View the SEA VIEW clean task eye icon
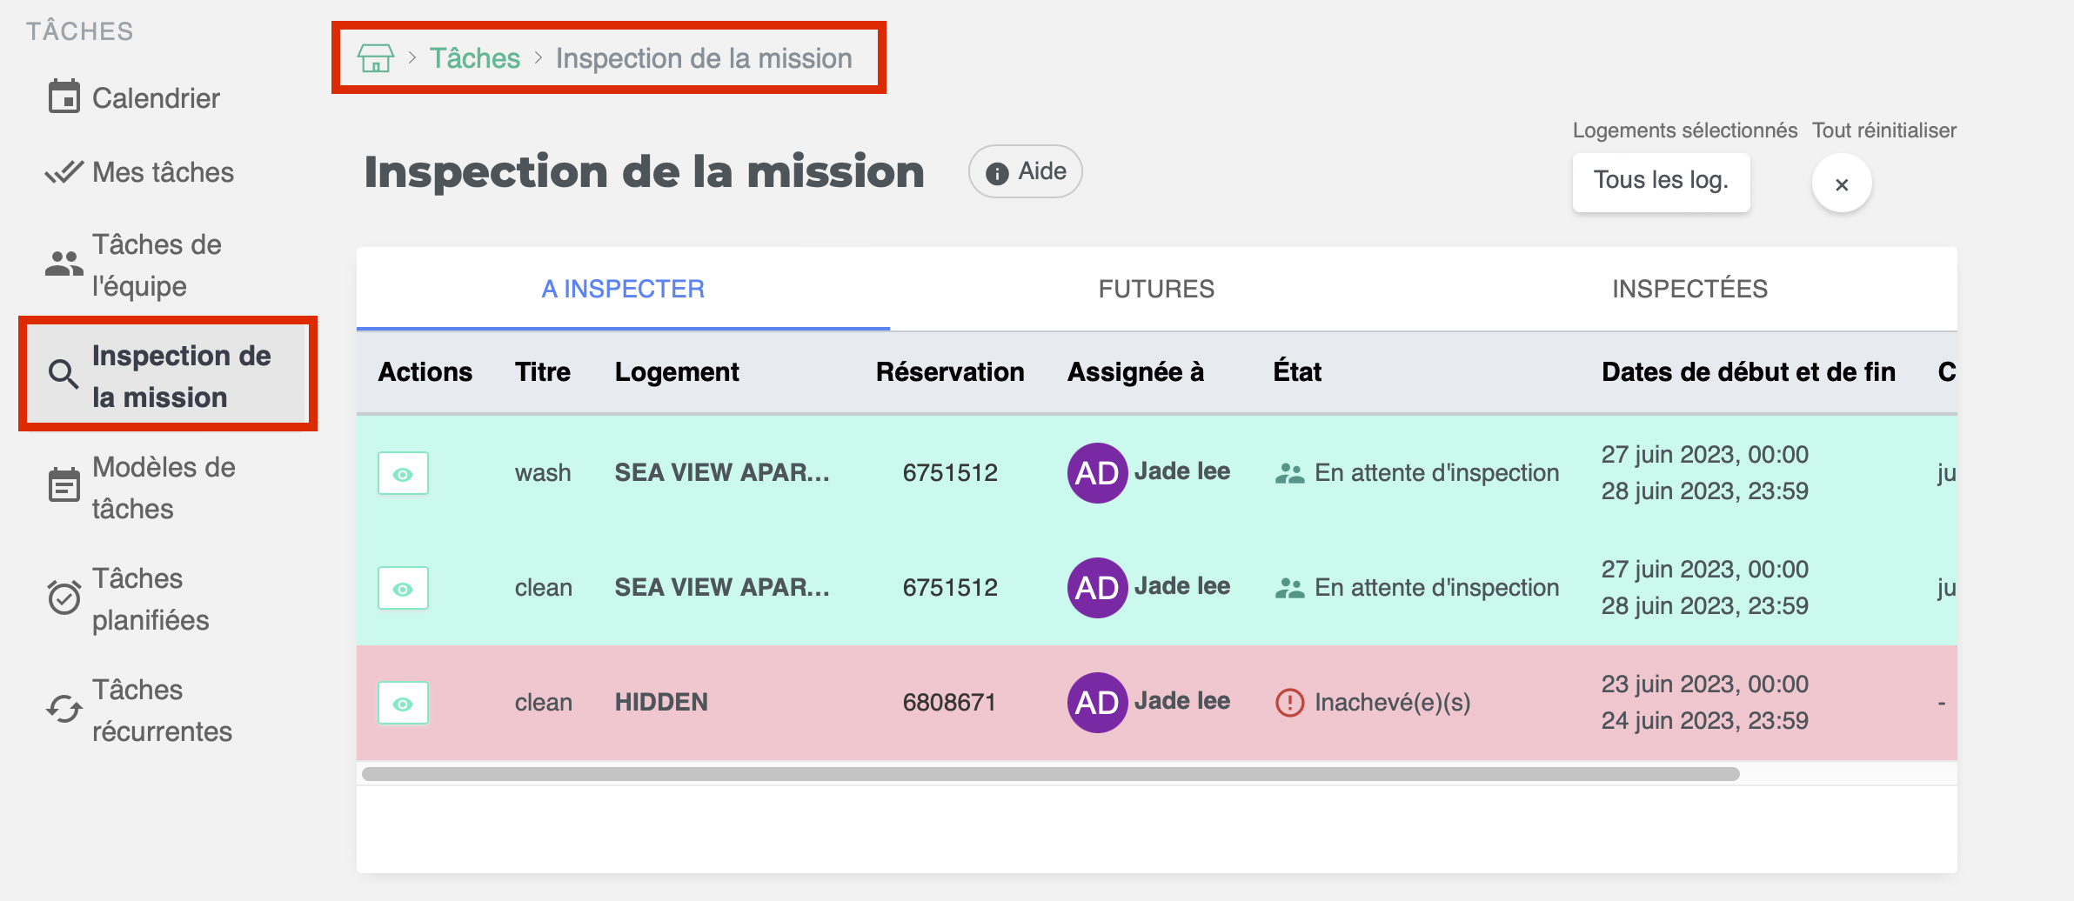 point(403,589)
